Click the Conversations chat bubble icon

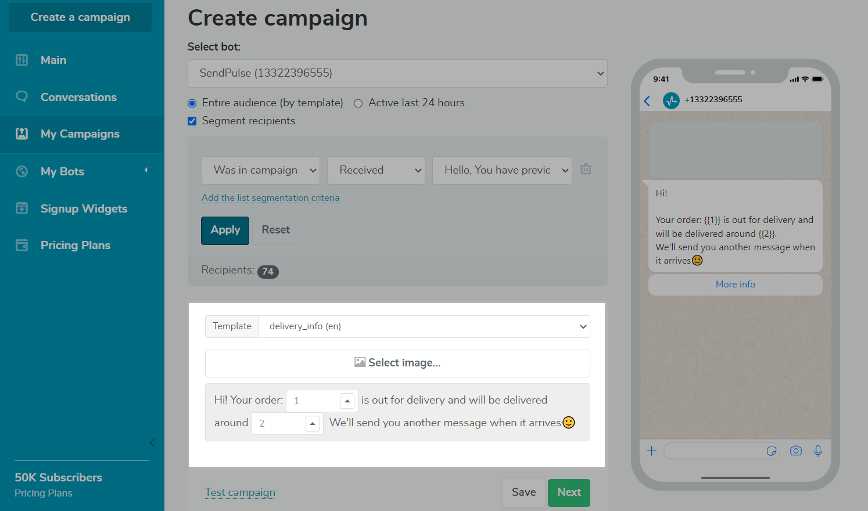point(22,97)
